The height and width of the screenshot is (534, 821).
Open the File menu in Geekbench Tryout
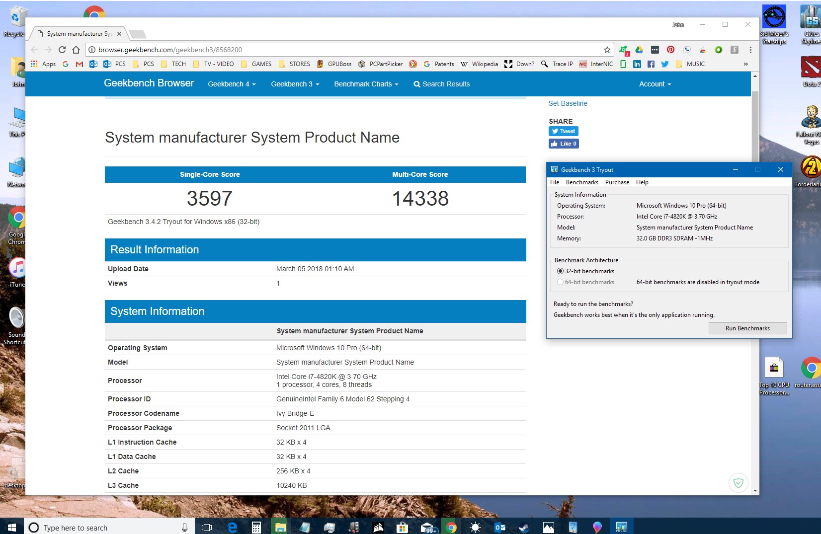click(x=555, y=182)
